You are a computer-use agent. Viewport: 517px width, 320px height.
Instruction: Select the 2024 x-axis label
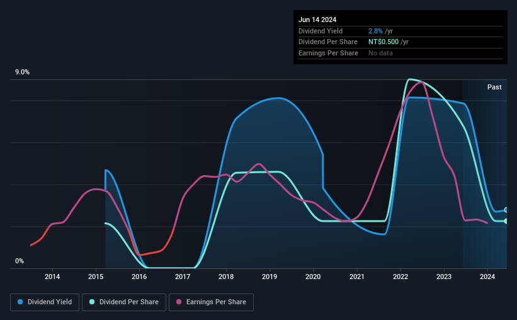click(487, 277)
